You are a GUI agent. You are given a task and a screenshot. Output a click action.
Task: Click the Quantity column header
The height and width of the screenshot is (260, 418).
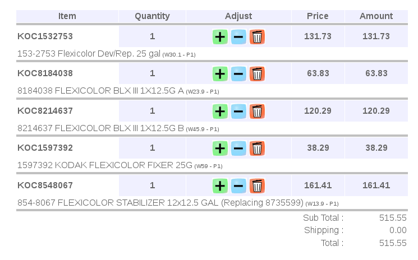pos(152,16)
